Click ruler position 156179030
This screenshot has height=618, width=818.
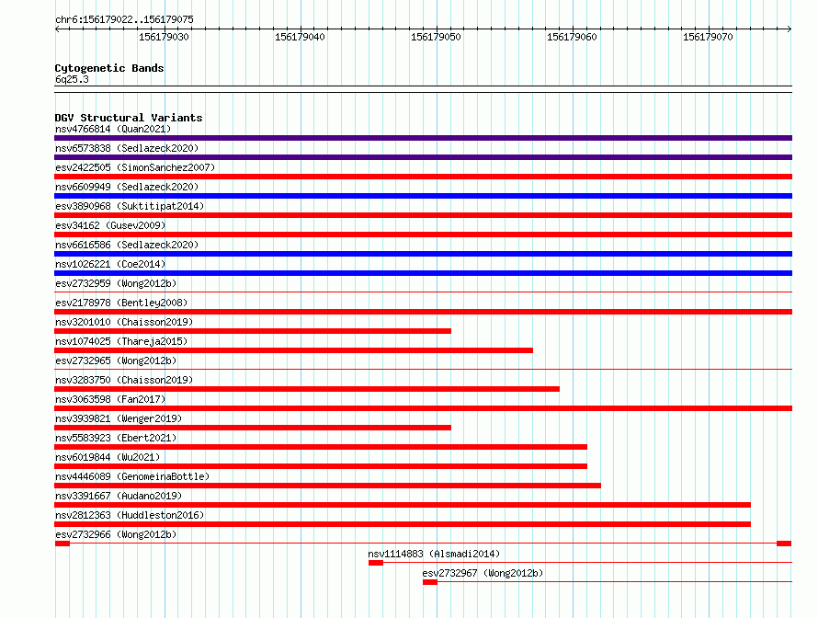click(164, 37)
